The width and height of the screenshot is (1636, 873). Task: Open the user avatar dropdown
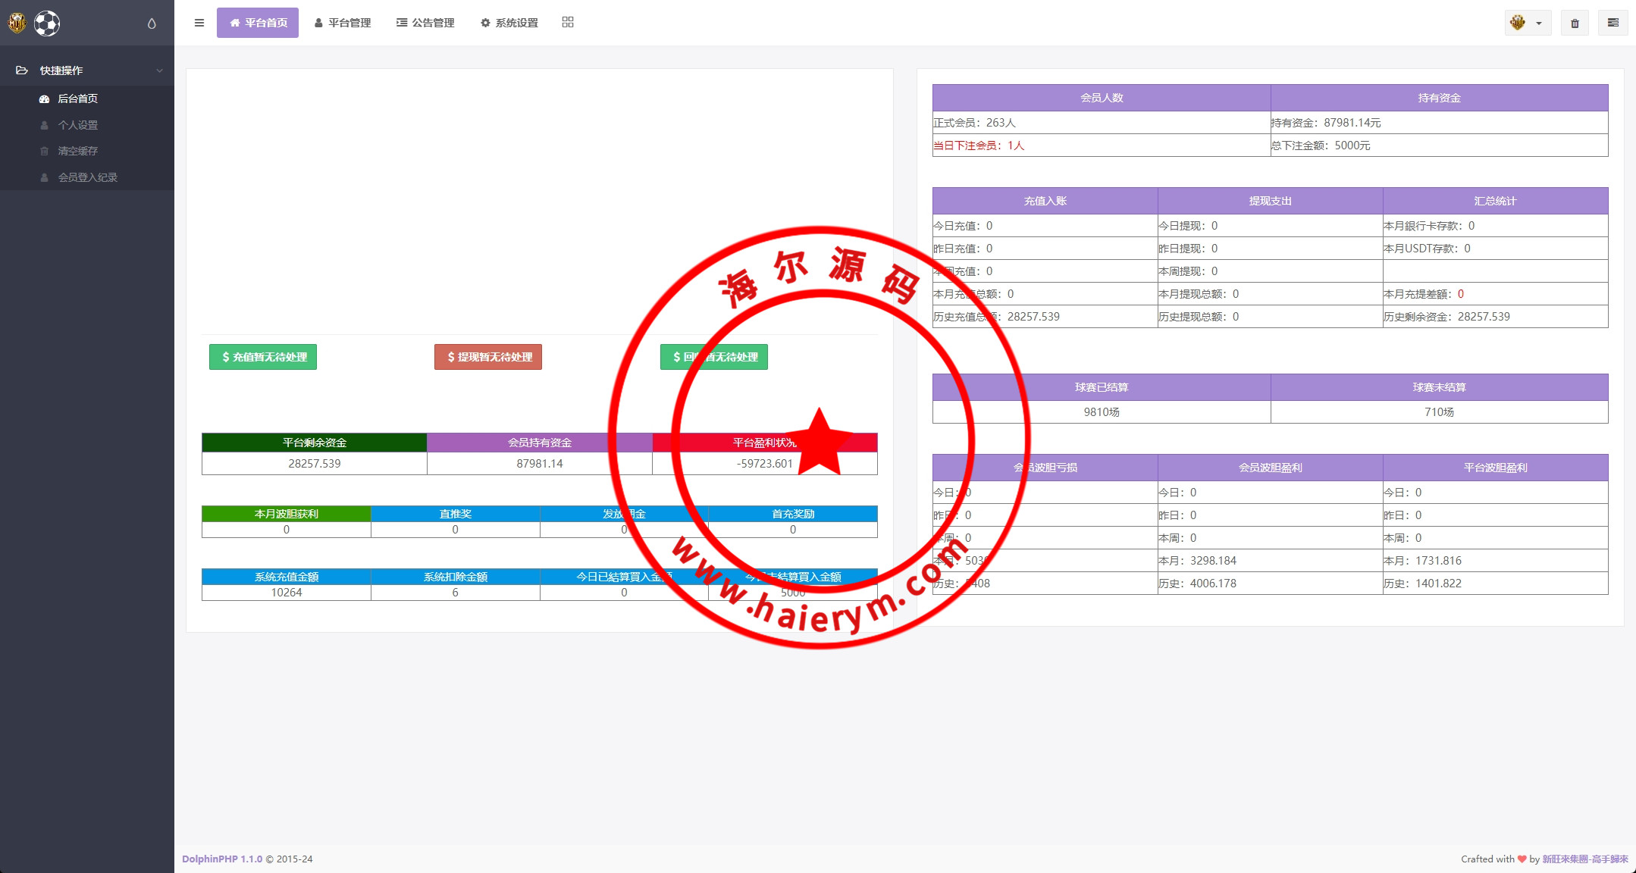(1527, 23)
